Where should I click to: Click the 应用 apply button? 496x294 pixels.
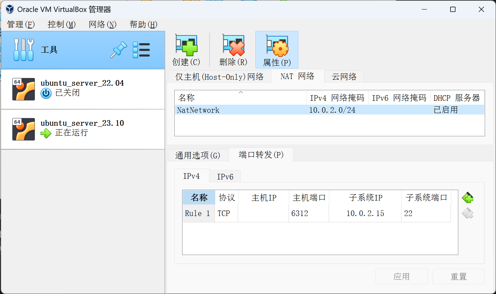(x=402, y=276)
